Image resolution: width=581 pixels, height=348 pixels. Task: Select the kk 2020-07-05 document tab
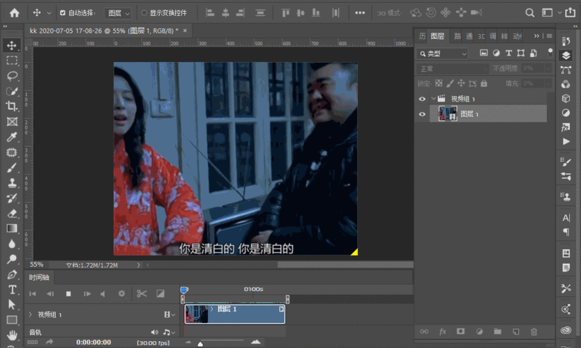104,31
